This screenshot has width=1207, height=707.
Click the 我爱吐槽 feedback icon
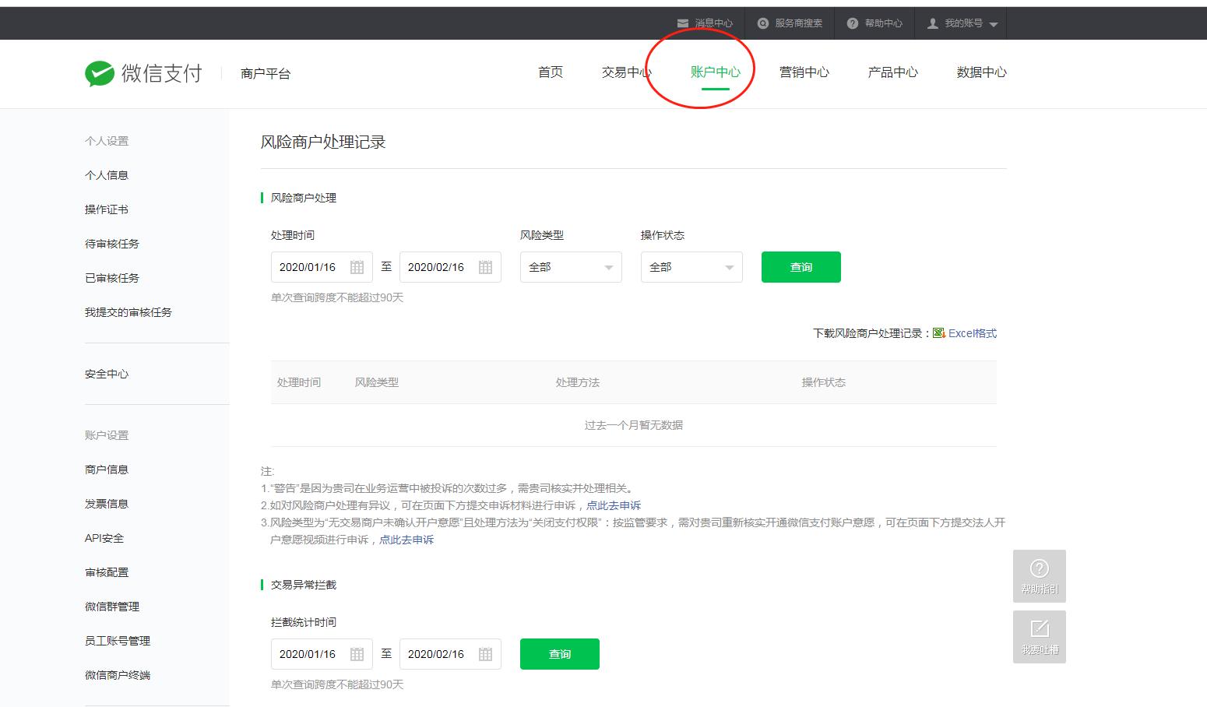[x=1039, y=636]
